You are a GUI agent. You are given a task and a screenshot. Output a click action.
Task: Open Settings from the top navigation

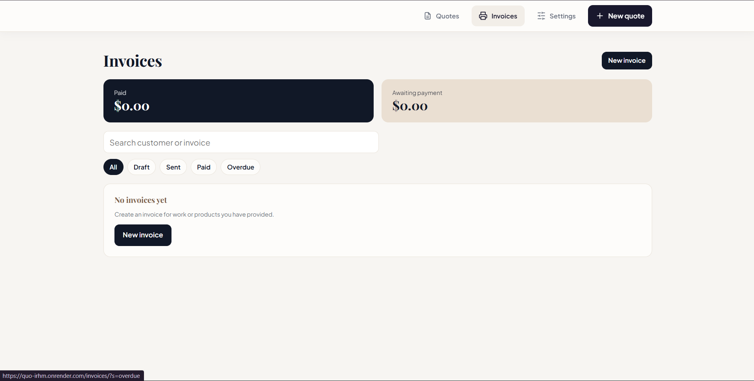(x=556, y=16)
